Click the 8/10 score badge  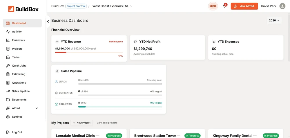coord(213,6)
